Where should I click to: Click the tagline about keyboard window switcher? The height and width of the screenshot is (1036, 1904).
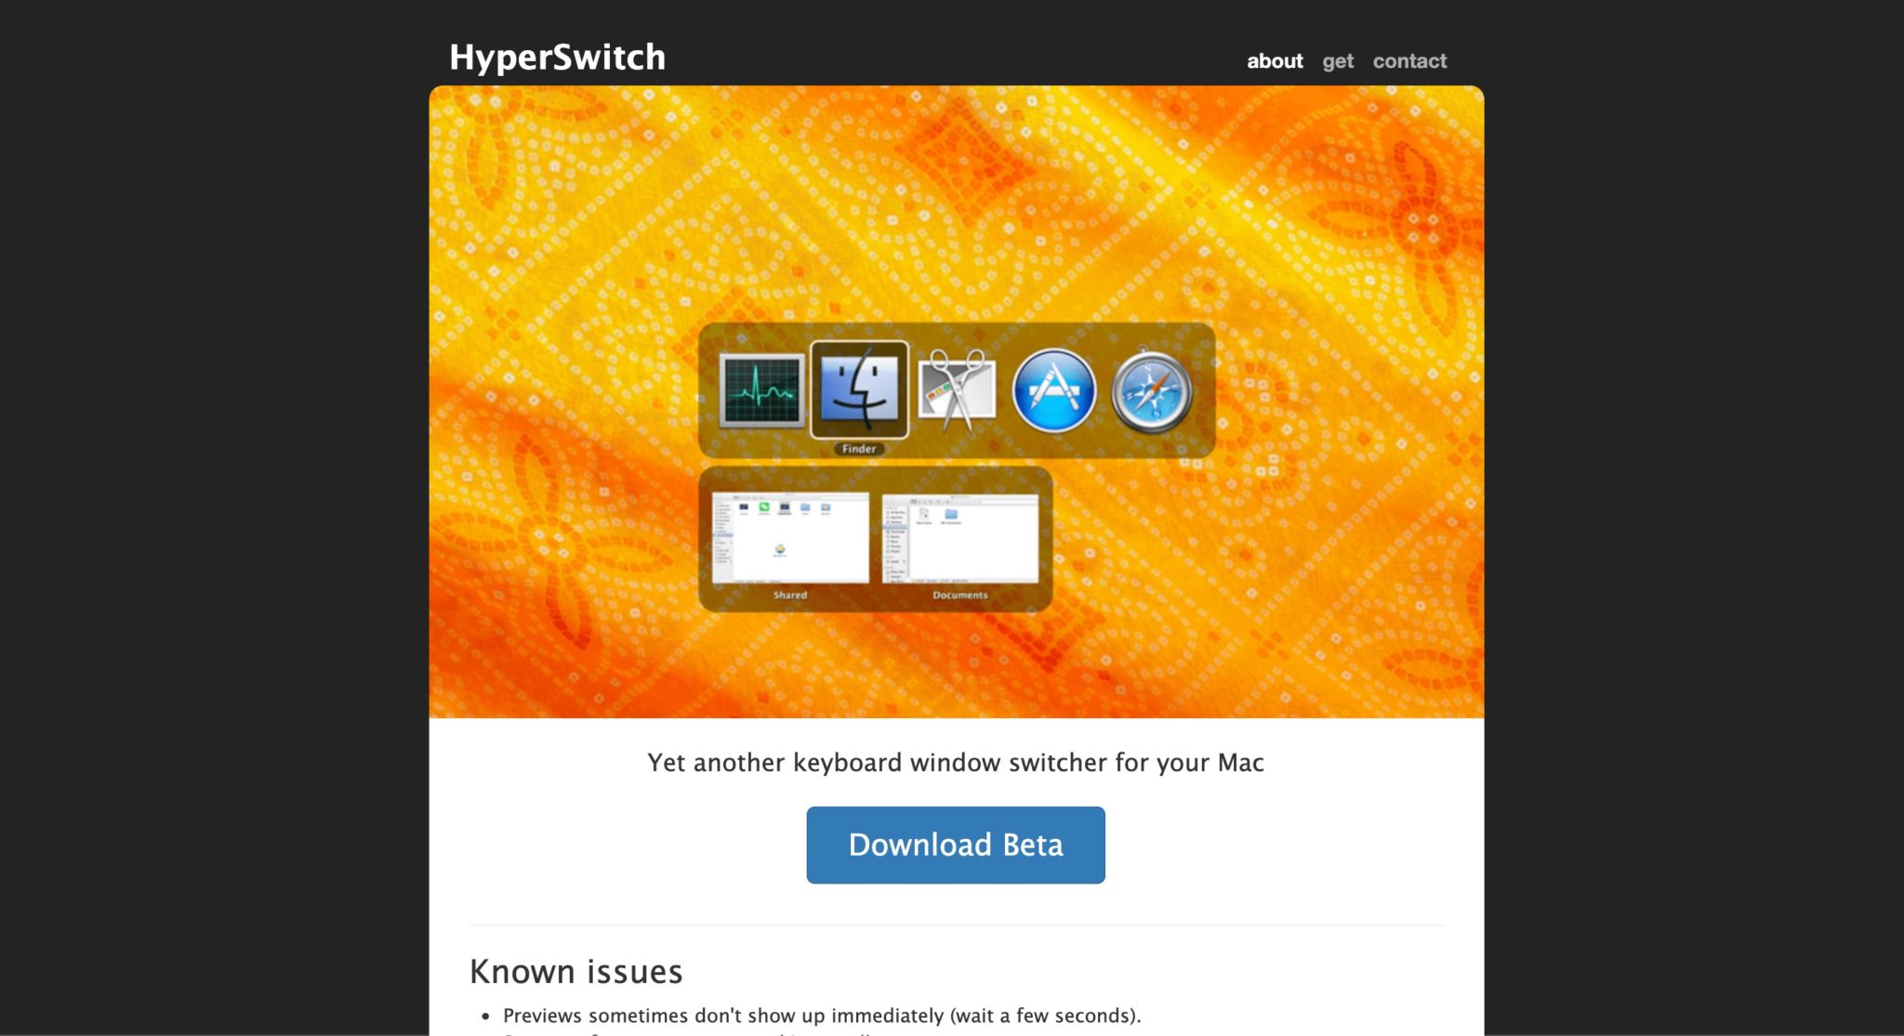[x=956, y=763]
